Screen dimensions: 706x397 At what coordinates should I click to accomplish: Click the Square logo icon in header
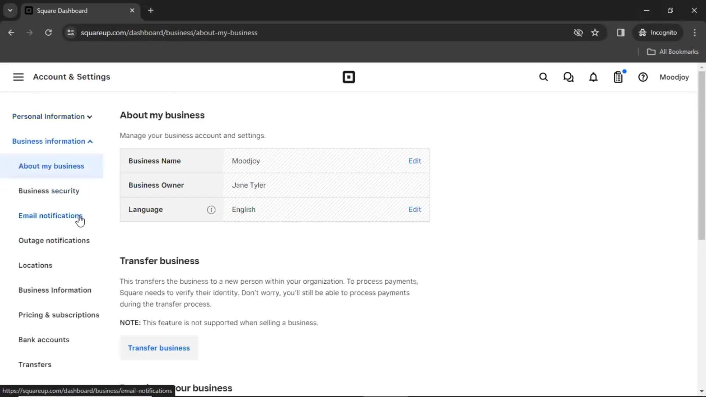(349, 77)
